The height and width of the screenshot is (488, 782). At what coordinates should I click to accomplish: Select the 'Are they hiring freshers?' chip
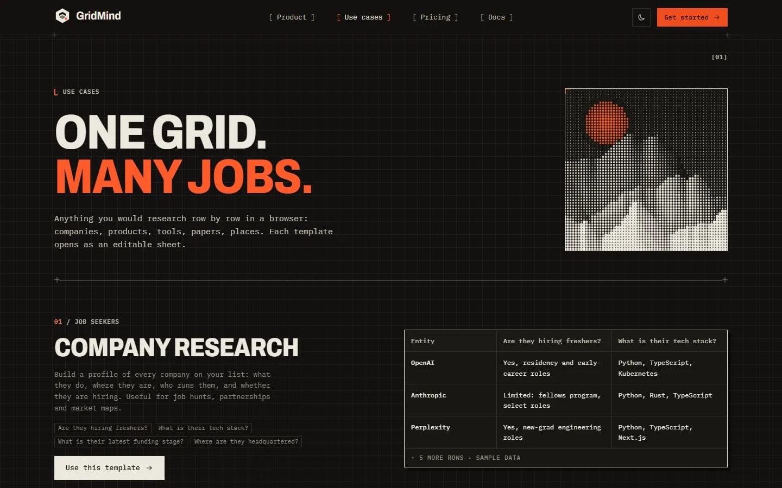click(103, 428)
